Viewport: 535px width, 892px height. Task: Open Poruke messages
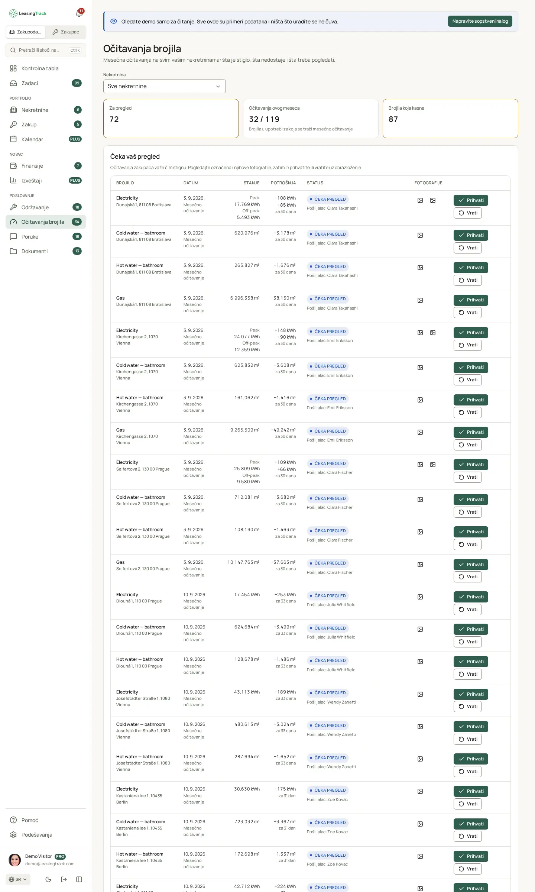point(46,237)
